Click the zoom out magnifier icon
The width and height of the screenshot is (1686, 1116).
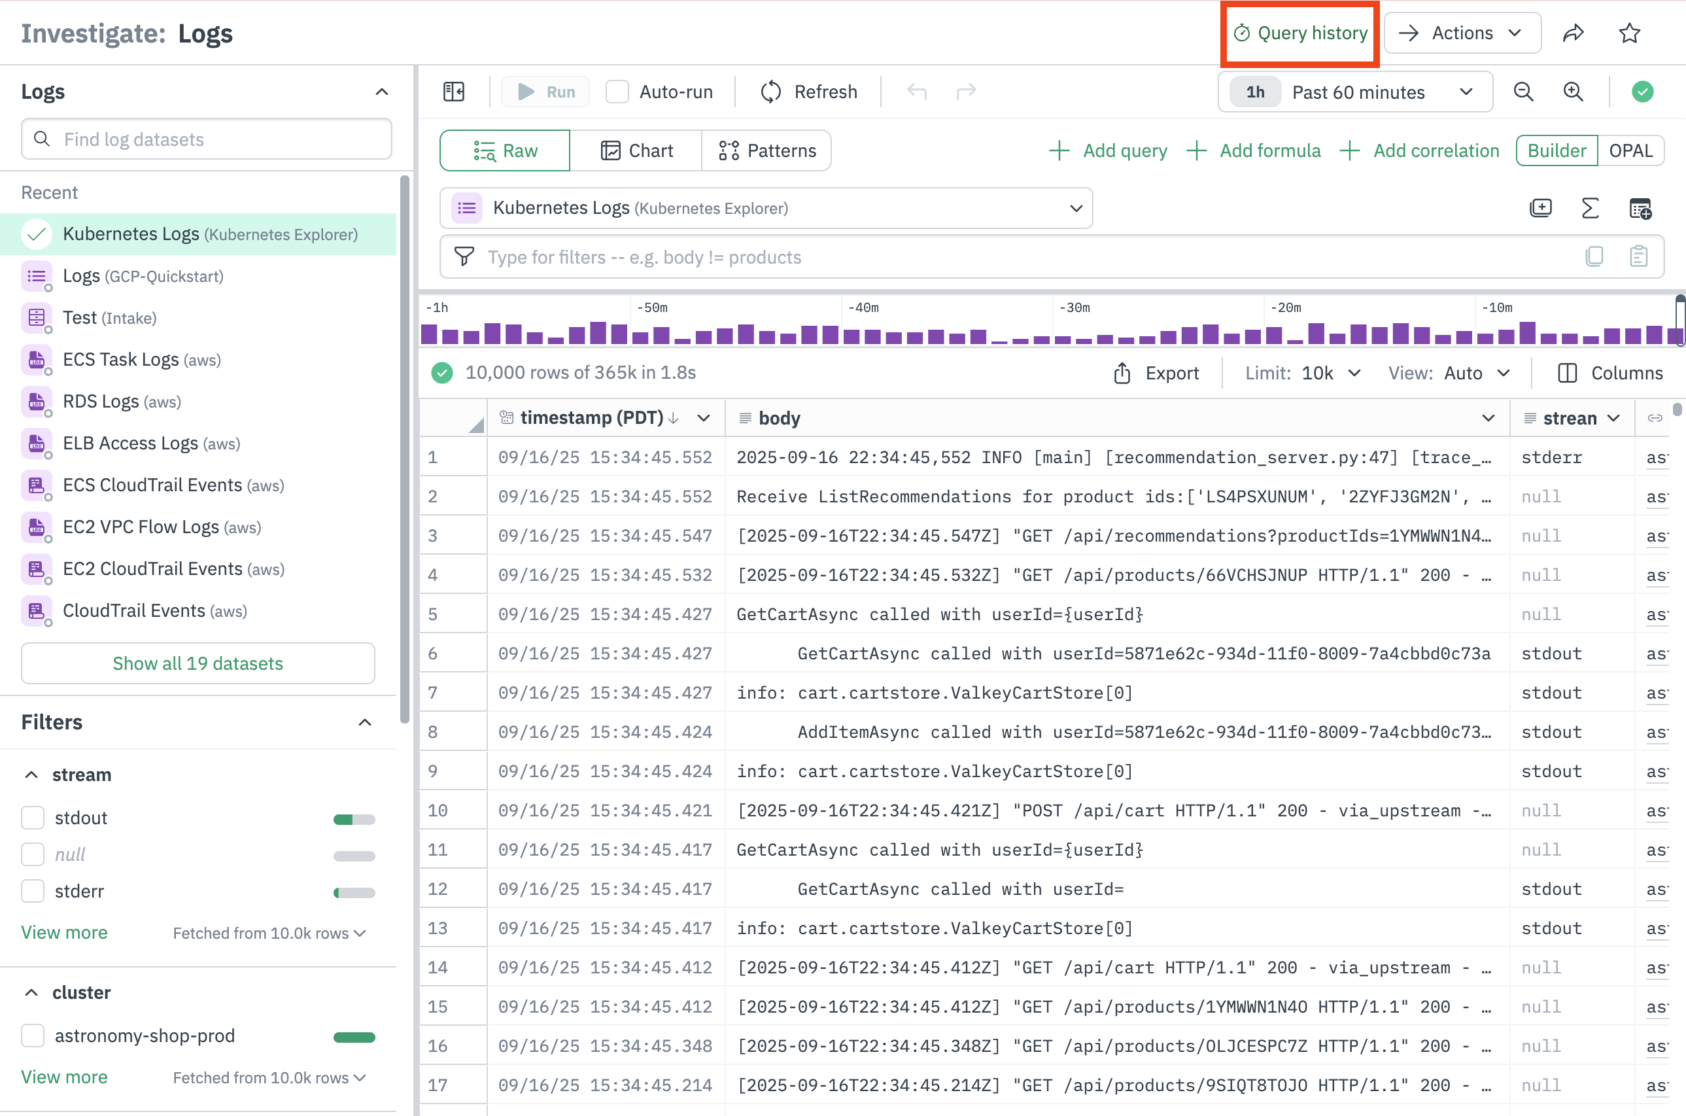coord(1523,92)
